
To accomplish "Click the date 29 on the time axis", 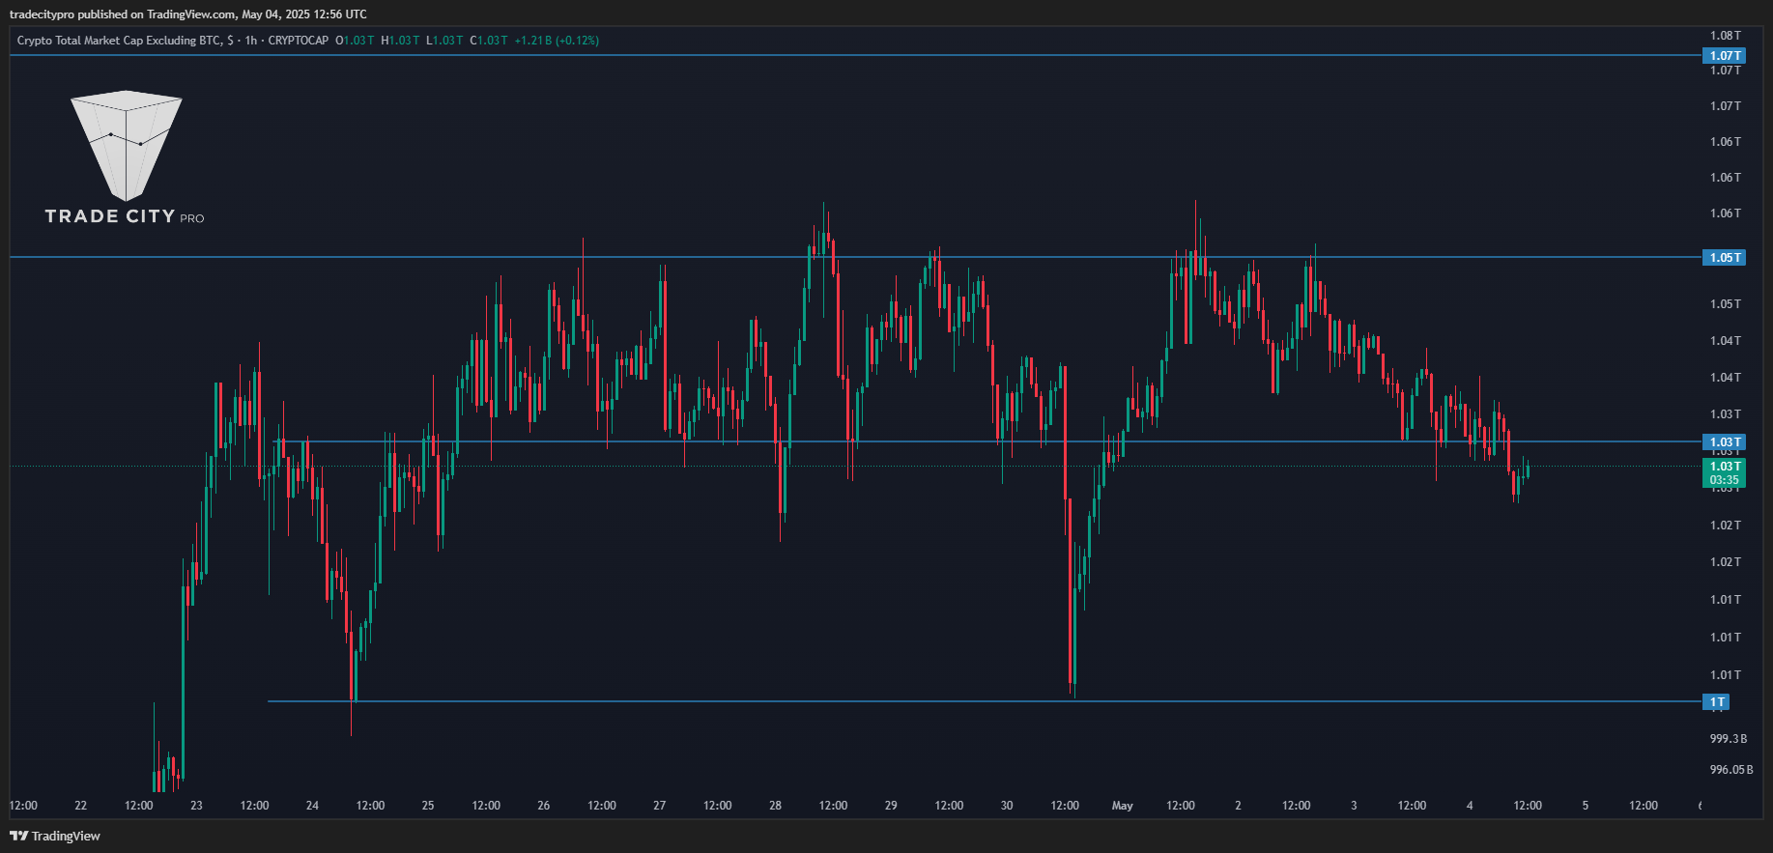I will [891, 806].
